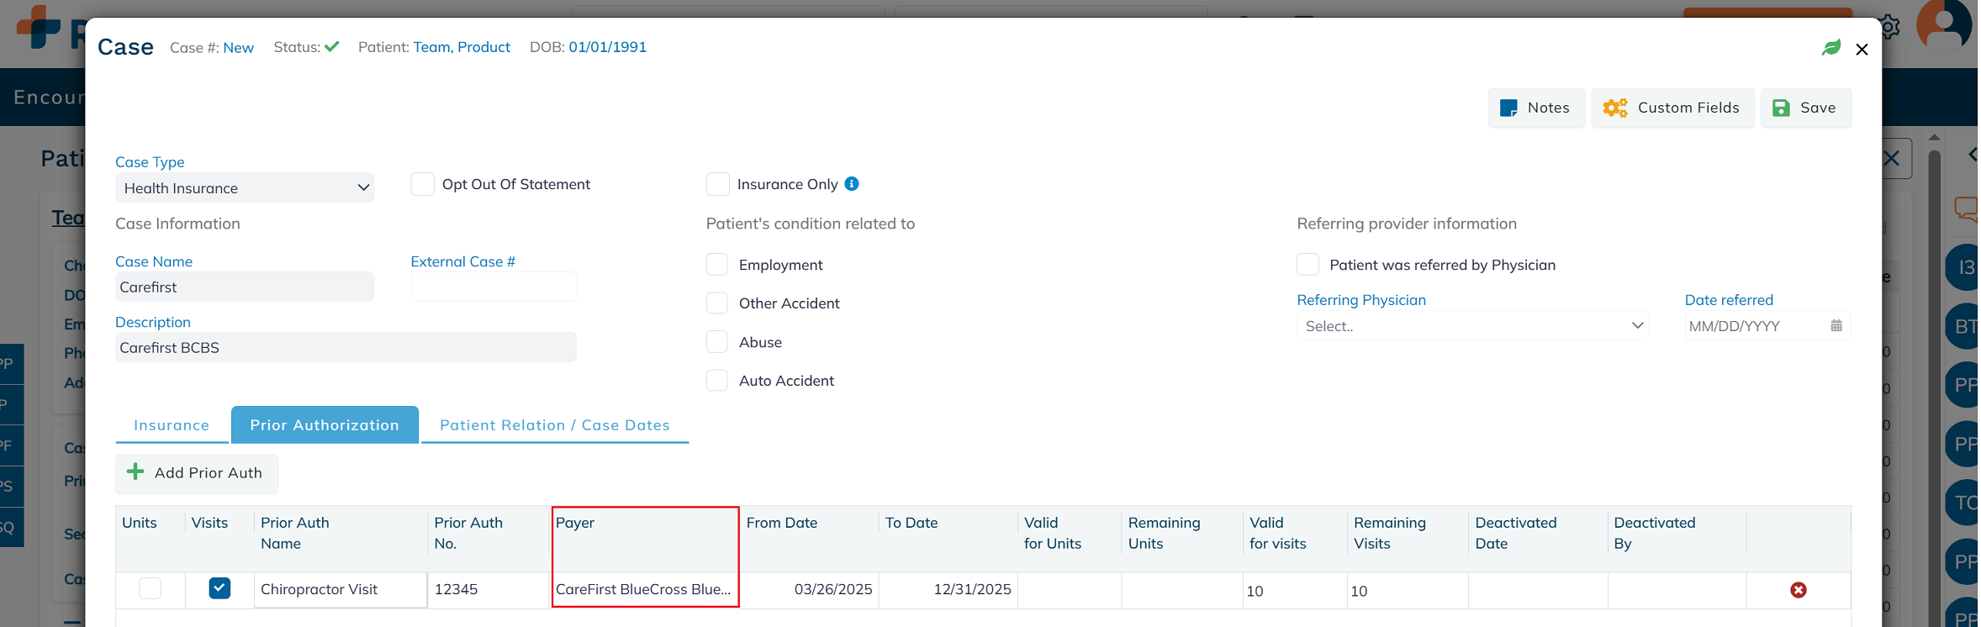The width and height of the screenshot is (1981, 627).
Task: Click into the External Case # field
Action: pos(493,287)
